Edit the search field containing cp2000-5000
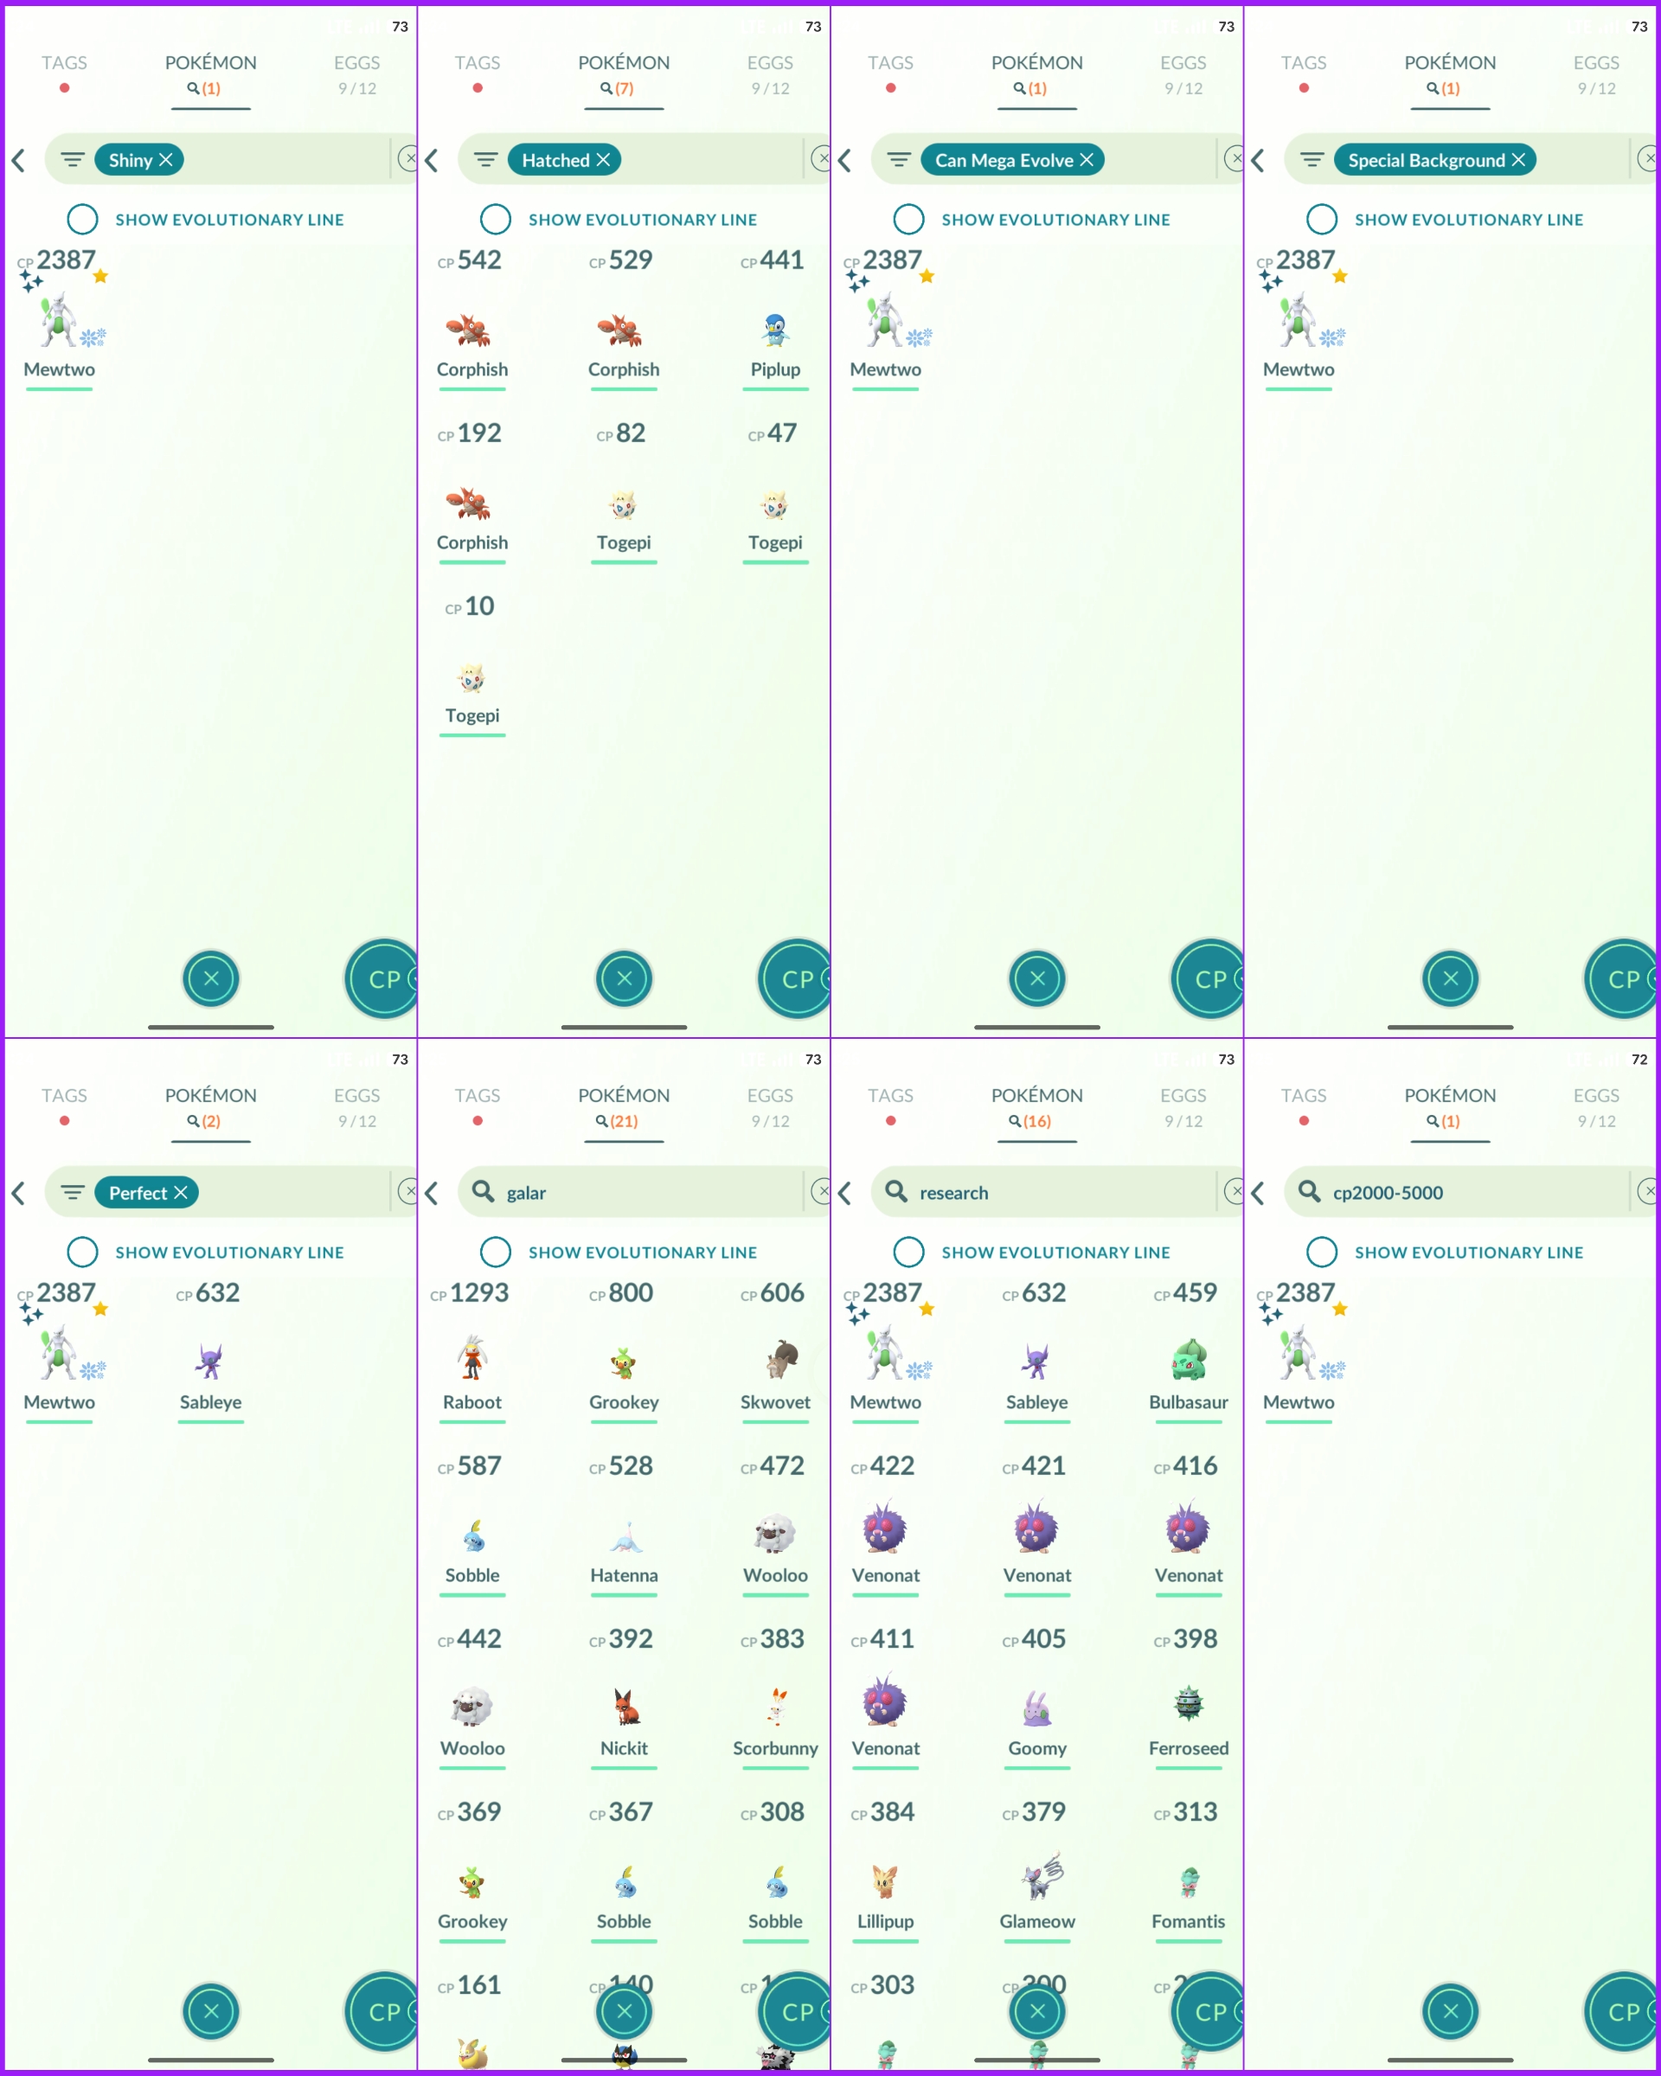1661x2076 pixels. pos(1457,1192)
